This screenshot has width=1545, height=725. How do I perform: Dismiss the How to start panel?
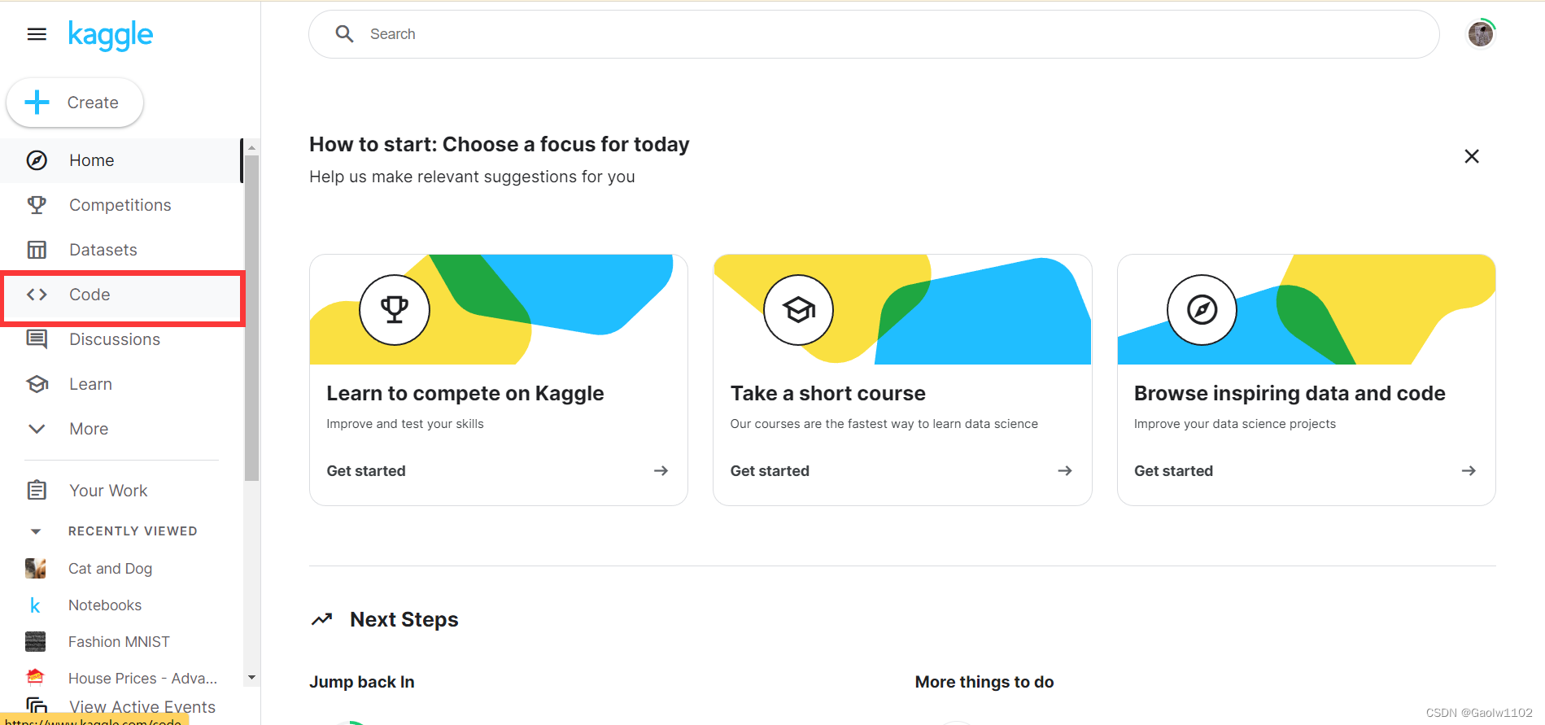1472,156
